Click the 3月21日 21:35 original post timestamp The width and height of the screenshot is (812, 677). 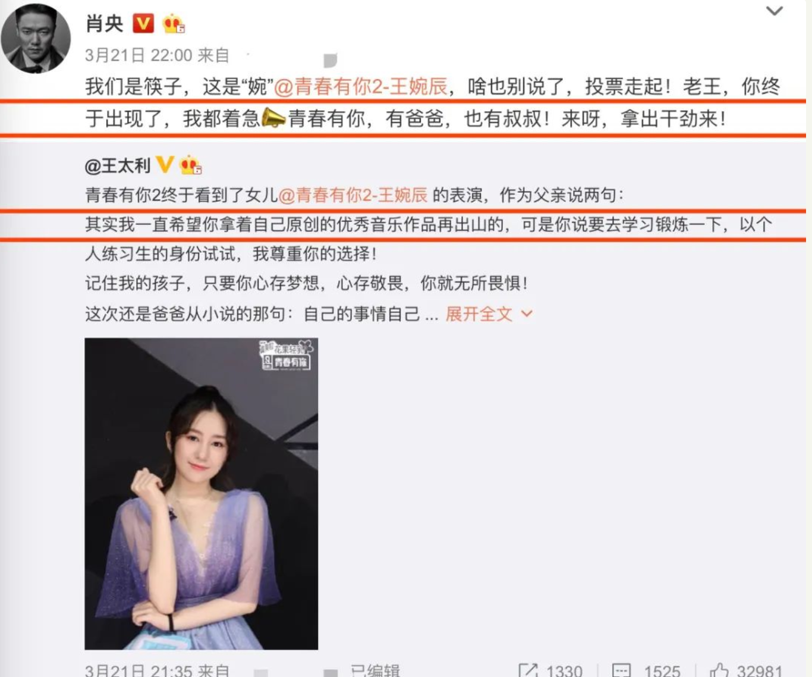click(x=139, y=670)
